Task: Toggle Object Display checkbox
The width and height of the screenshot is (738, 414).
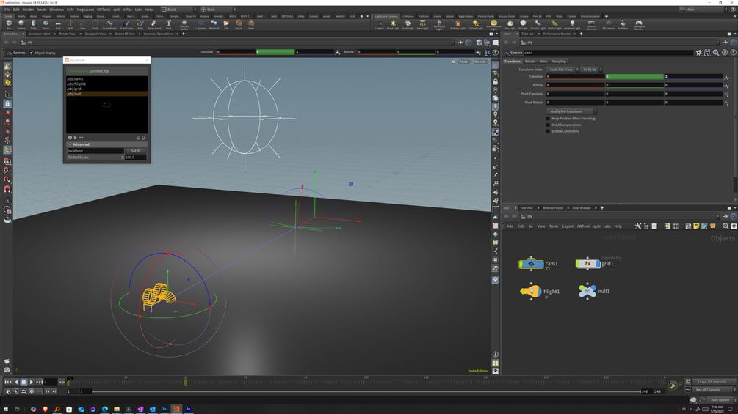Action: (x=31, y=53)
